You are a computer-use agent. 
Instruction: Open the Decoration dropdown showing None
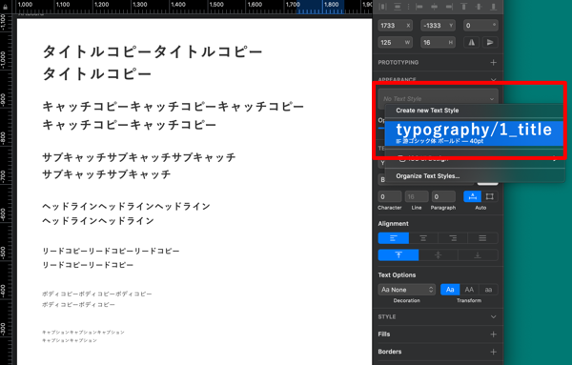tap(407, 290)
